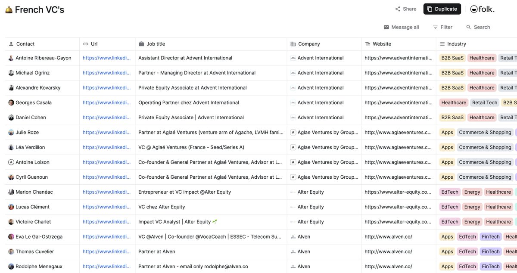Open the folk logo link

point(482,9)
